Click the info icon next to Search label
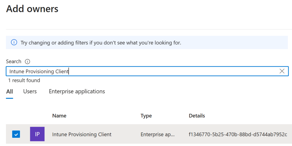 click(27, 62)
